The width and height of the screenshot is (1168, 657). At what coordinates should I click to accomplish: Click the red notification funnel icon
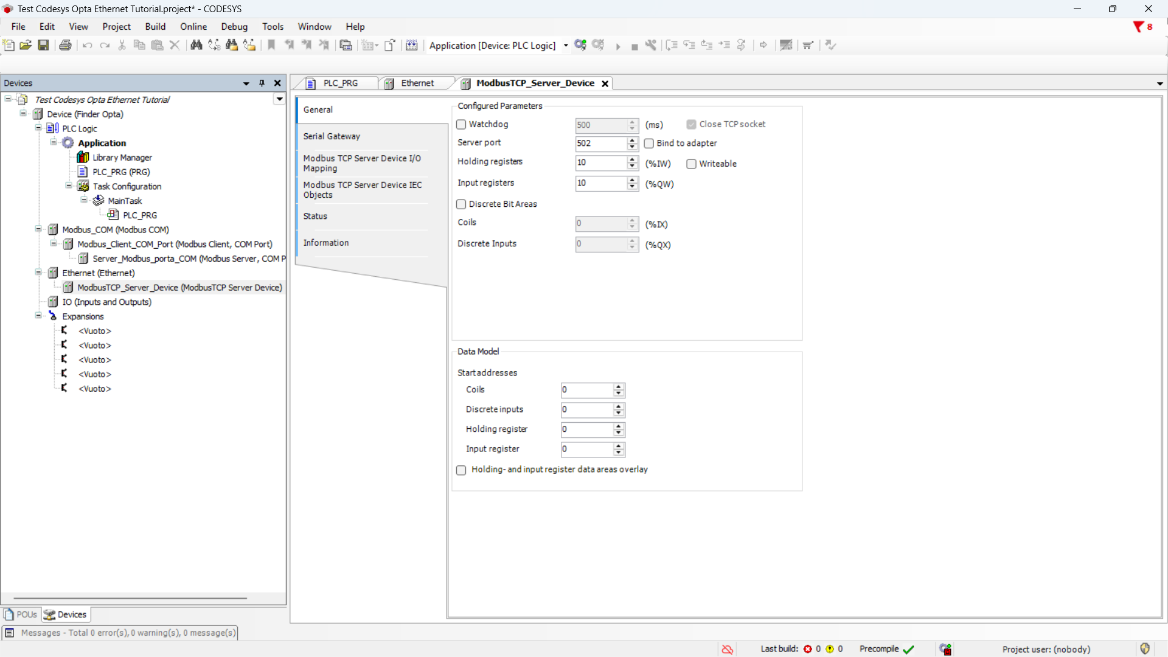pyautogui.click(x=1138, y=27)
